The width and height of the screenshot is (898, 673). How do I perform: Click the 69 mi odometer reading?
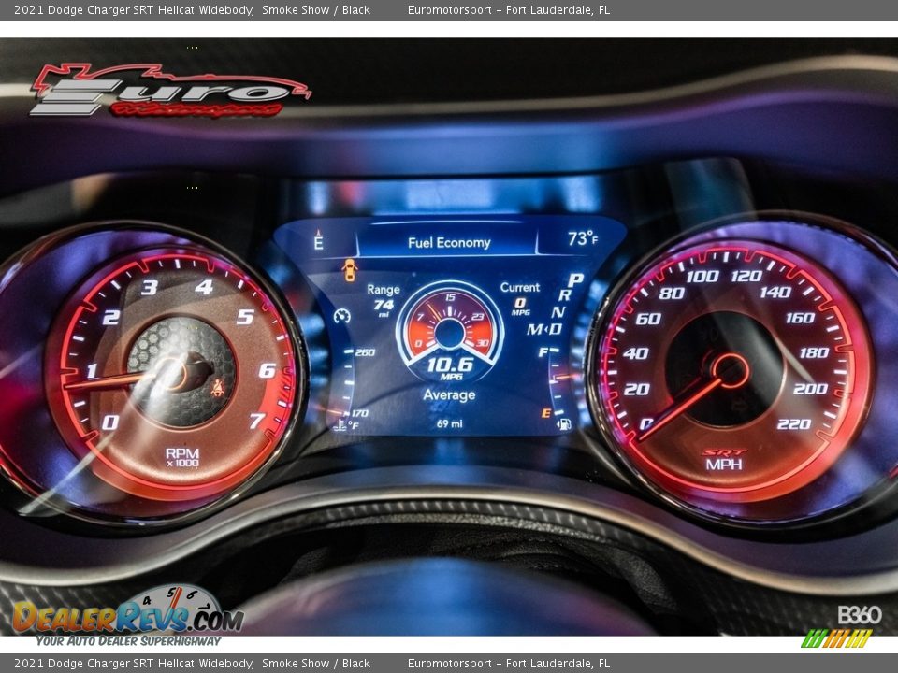[x=449, y=422]
